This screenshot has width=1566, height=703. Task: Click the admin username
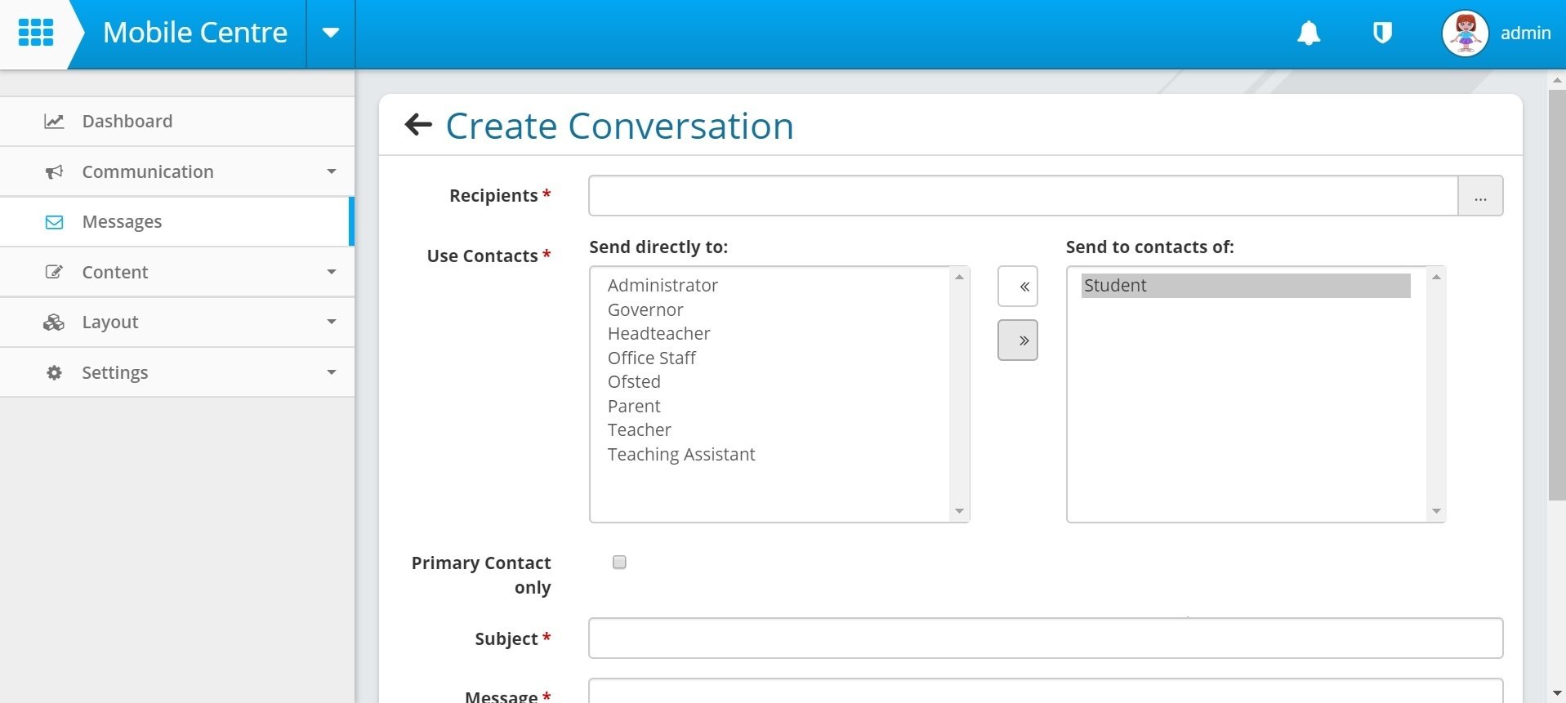1525,33
